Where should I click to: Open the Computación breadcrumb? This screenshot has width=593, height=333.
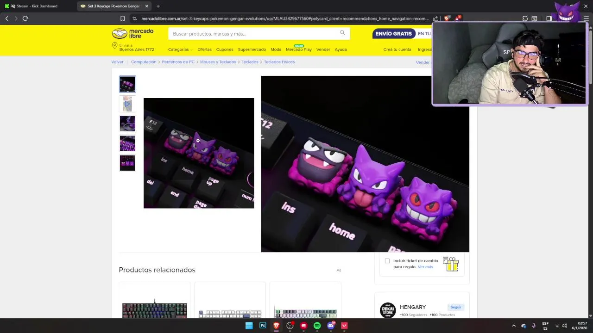[144, 62]
